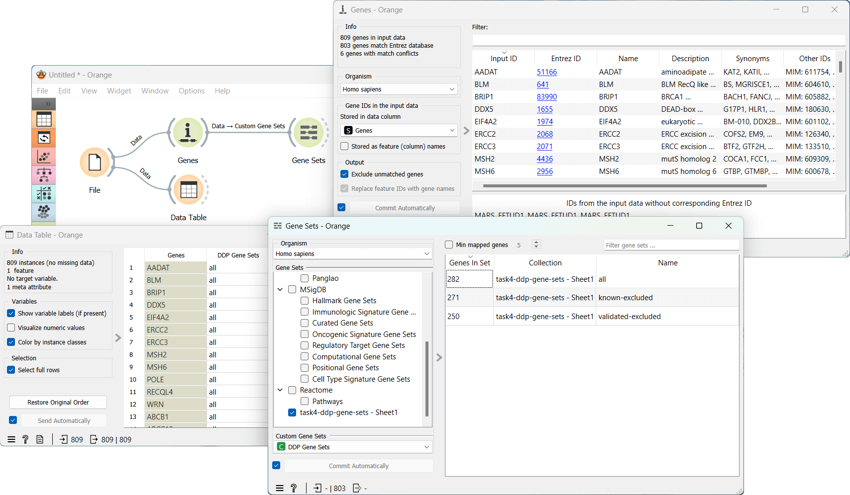Click the Genes table horizontal scrollbar

625,186
